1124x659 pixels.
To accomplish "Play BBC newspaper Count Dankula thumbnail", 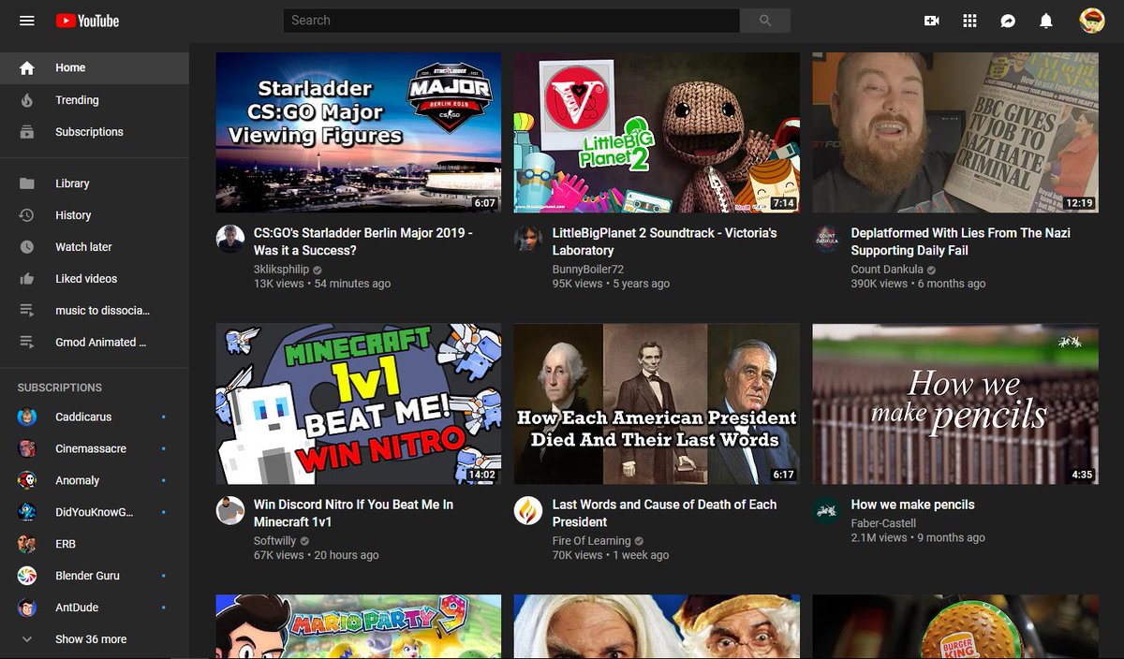I will pos(955,132).
